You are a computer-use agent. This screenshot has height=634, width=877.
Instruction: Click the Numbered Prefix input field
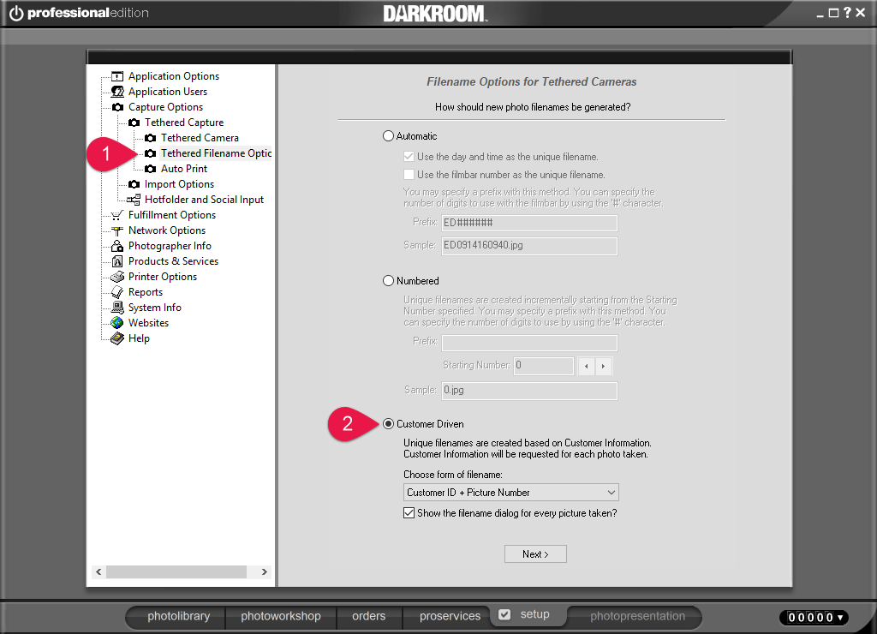(x=529, y=343)
